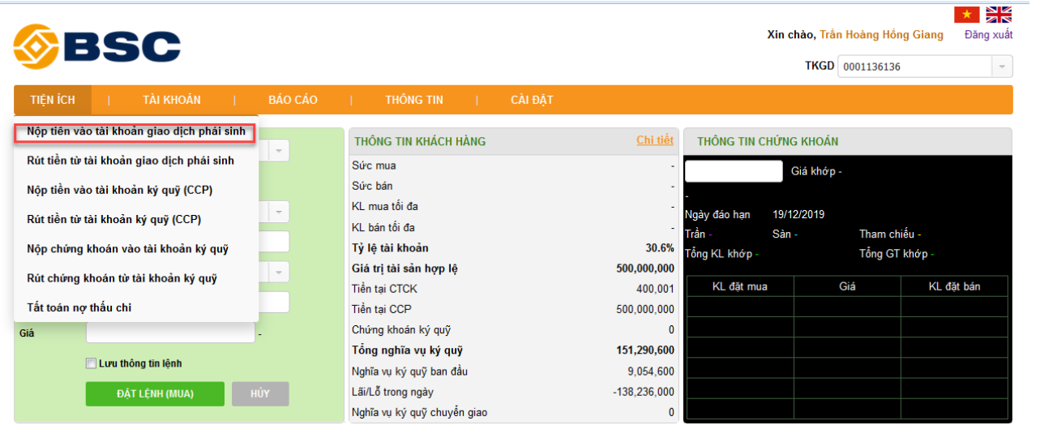
Task: Open the BÁO CÁO menu
Action: (x=293, y=100)
